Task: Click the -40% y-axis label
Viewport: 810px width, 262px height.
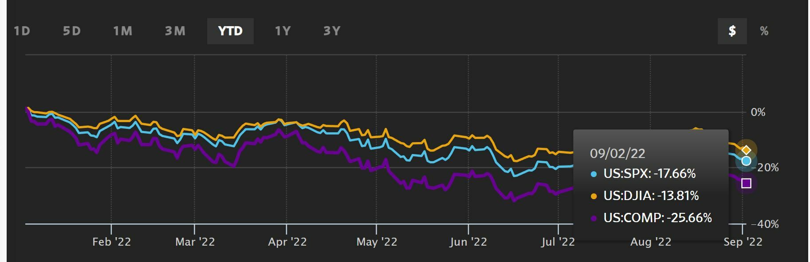Action: point(765,224)
